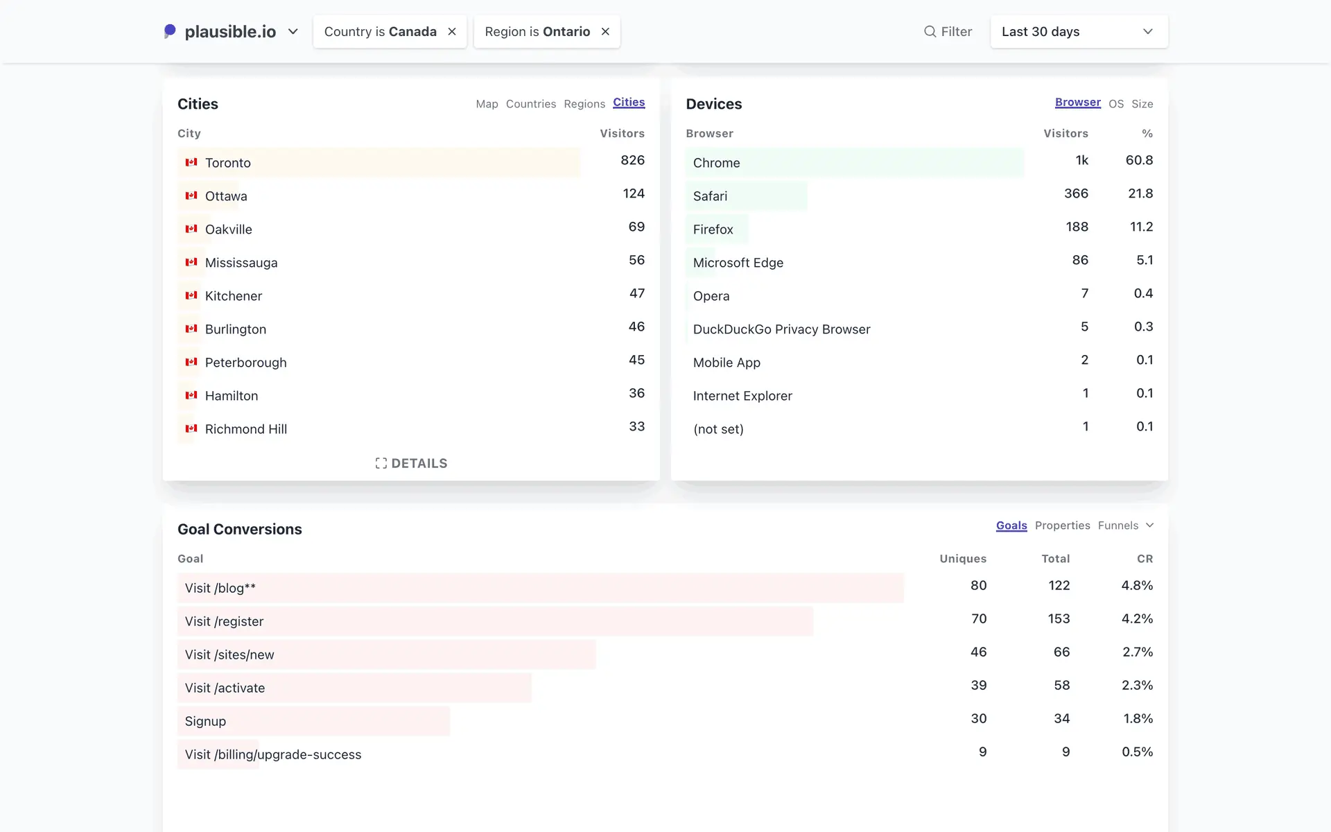Click the flag icon next to Ottawa
The height and width of the screenshot is (832, 1331).
pyautogui.click(x=191, y=196)
